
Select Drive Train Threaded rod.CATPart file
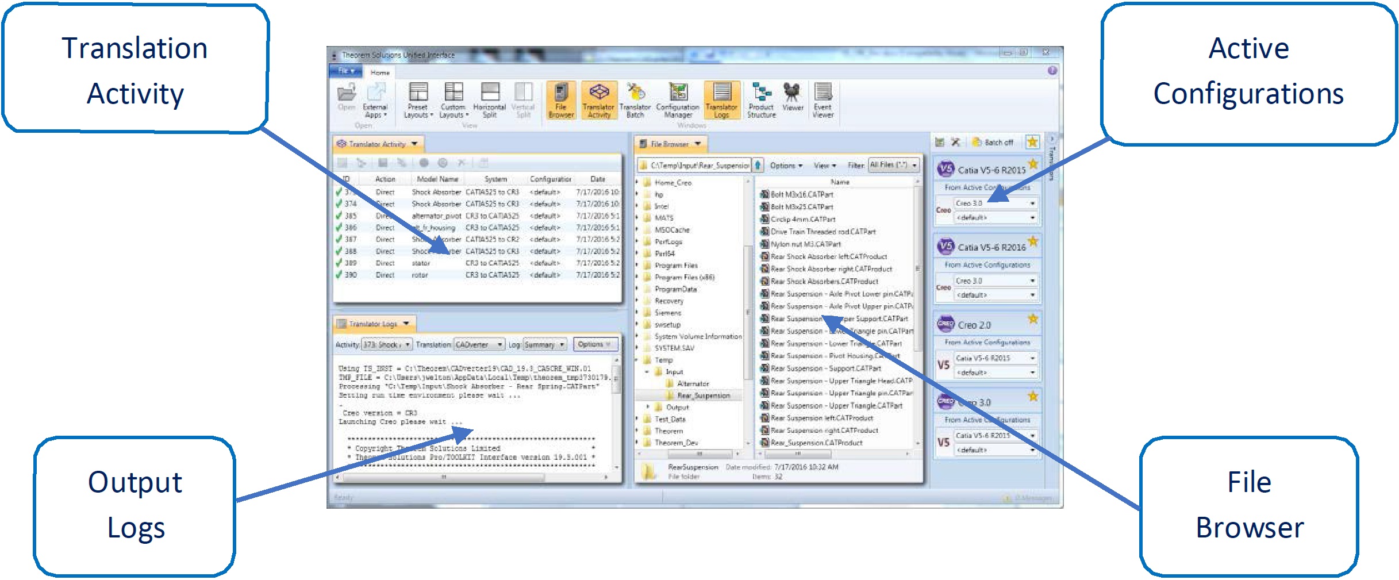[818, 232]
